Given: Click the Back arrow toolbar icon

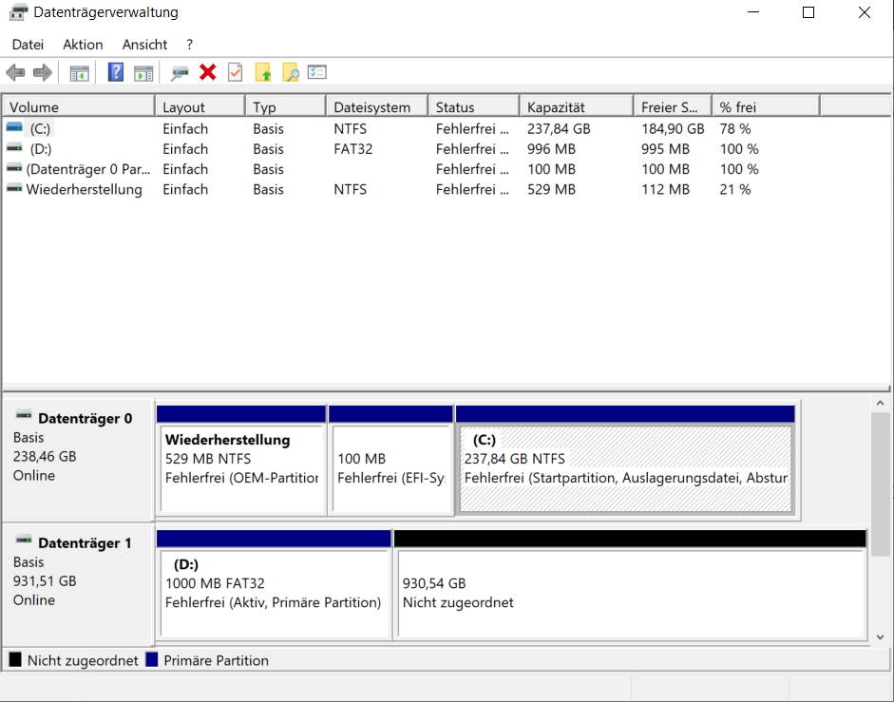Looking at the screenshot, I should tap(15, 72).
